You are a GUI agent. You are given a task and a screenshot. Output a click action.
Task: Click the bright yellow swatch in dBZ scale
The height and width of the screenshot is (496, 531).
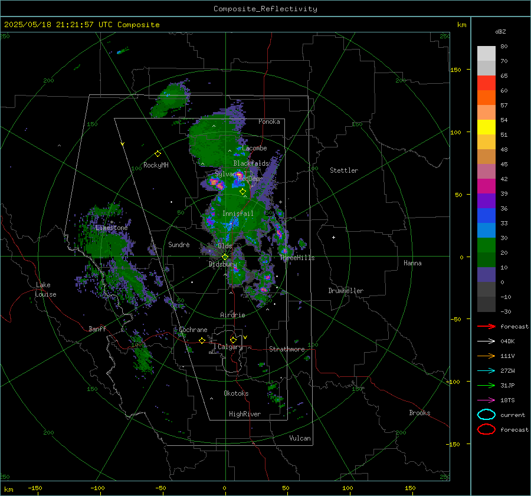click(486, 127)
